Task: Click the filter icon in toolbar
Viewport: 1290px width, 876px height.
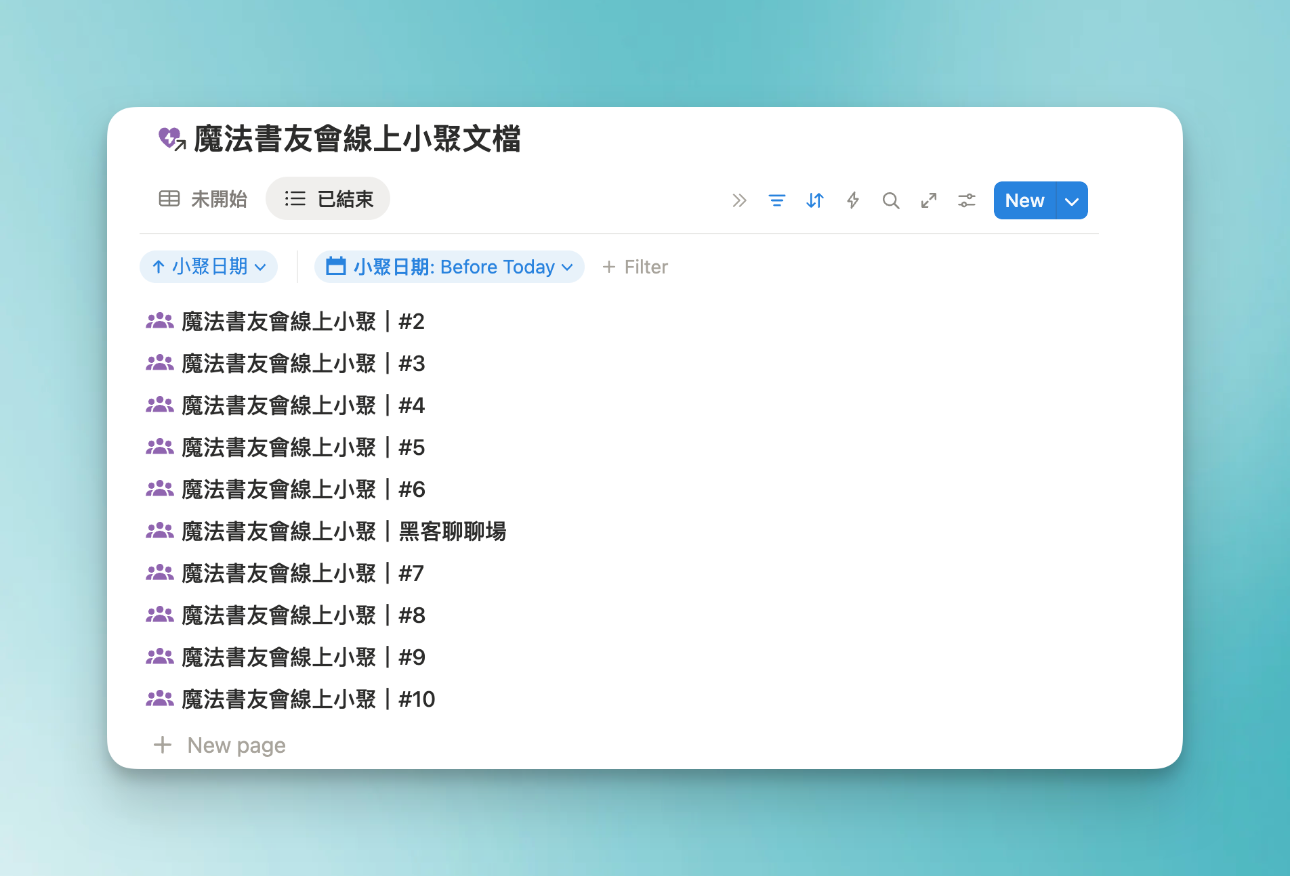Action: (776, 200)
